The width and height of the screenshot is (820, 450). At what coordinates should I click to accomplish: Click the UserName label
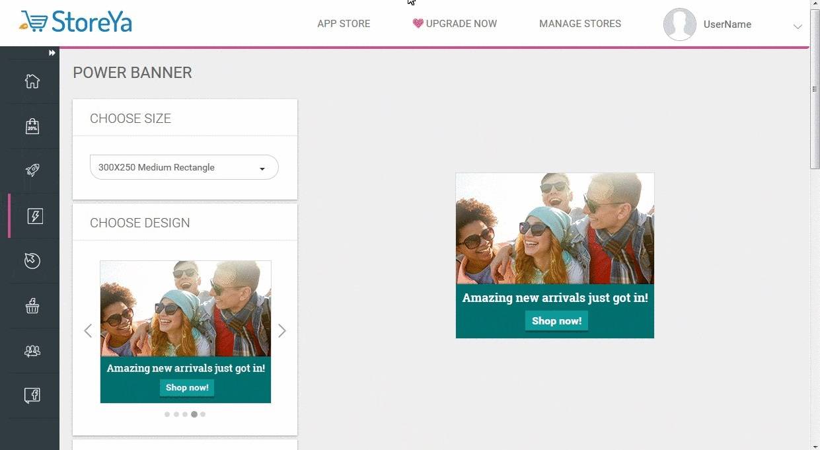tap(727, 24)
